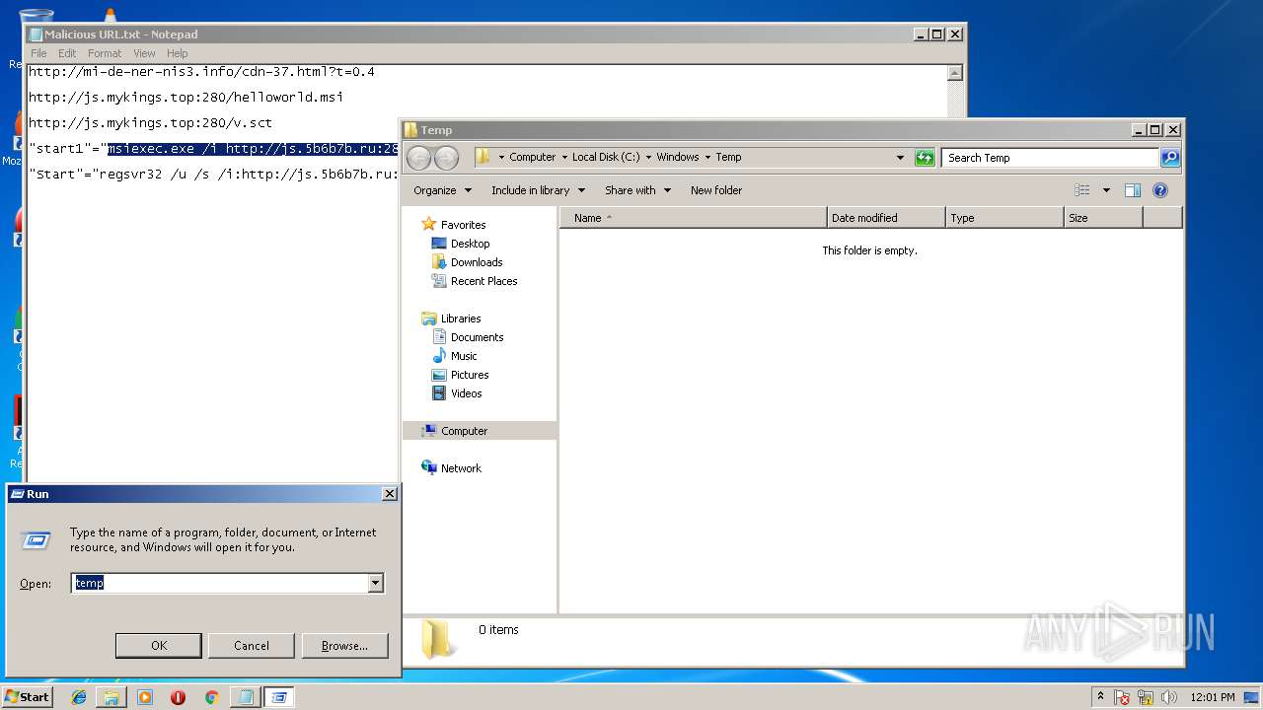Open the Pictures library
This screenshot has height=710, width=1263.
[x=470, y=375]
